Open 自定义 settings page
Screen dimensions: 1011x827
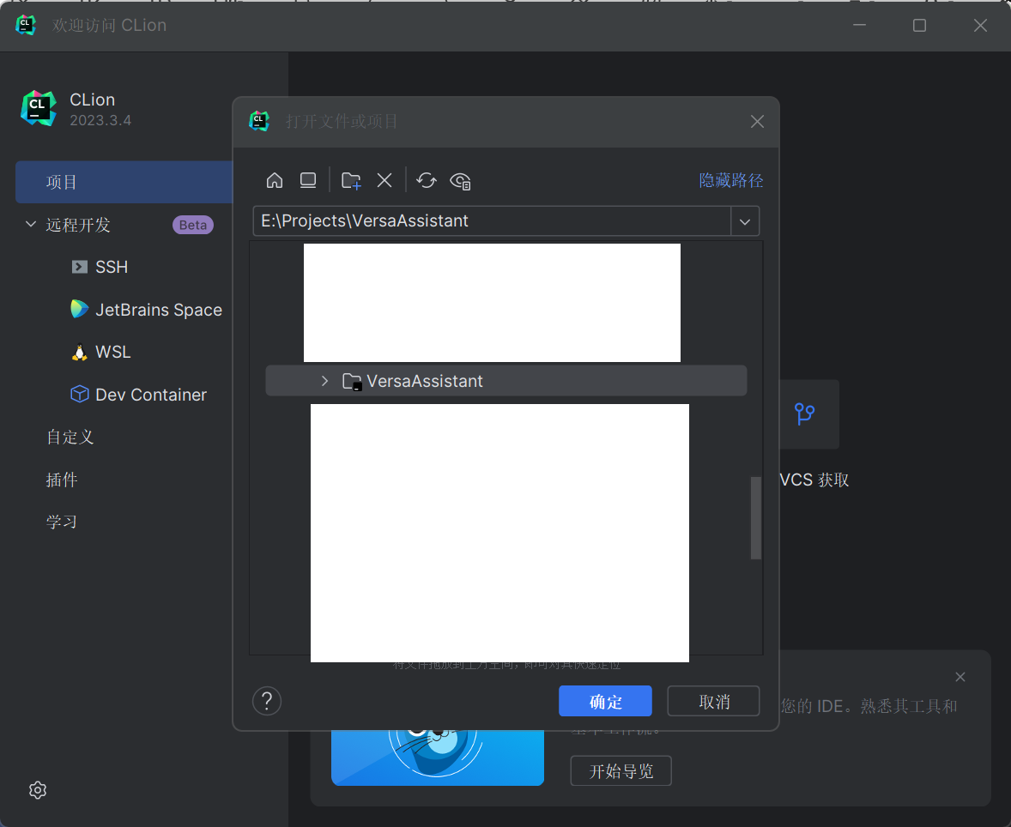click(x=70, y=437)
